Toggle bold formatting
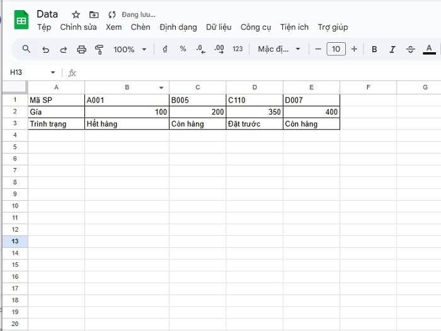Image resolution: width=441 pixels, height=331 pixels. coord(374,49)
